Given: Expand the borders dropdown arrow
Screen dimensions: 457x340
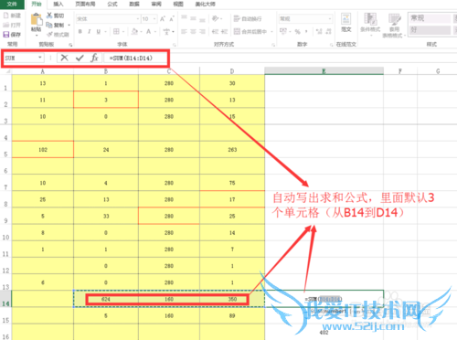Looking at the screenshot, I should pyautogui.click(x=123, y=32).
